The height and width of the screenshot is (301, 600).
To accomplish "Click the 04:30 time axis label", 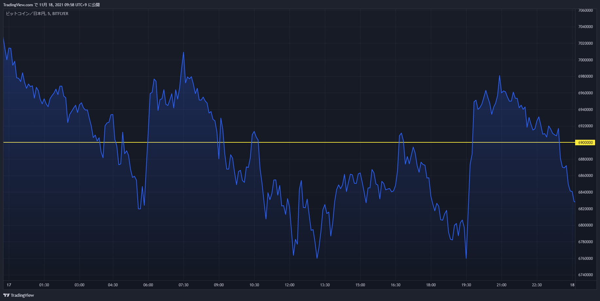I will [113, 285].
